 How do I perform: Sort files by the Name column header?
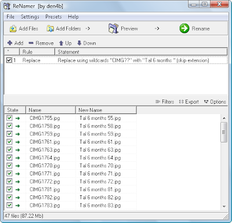[50, 110]
